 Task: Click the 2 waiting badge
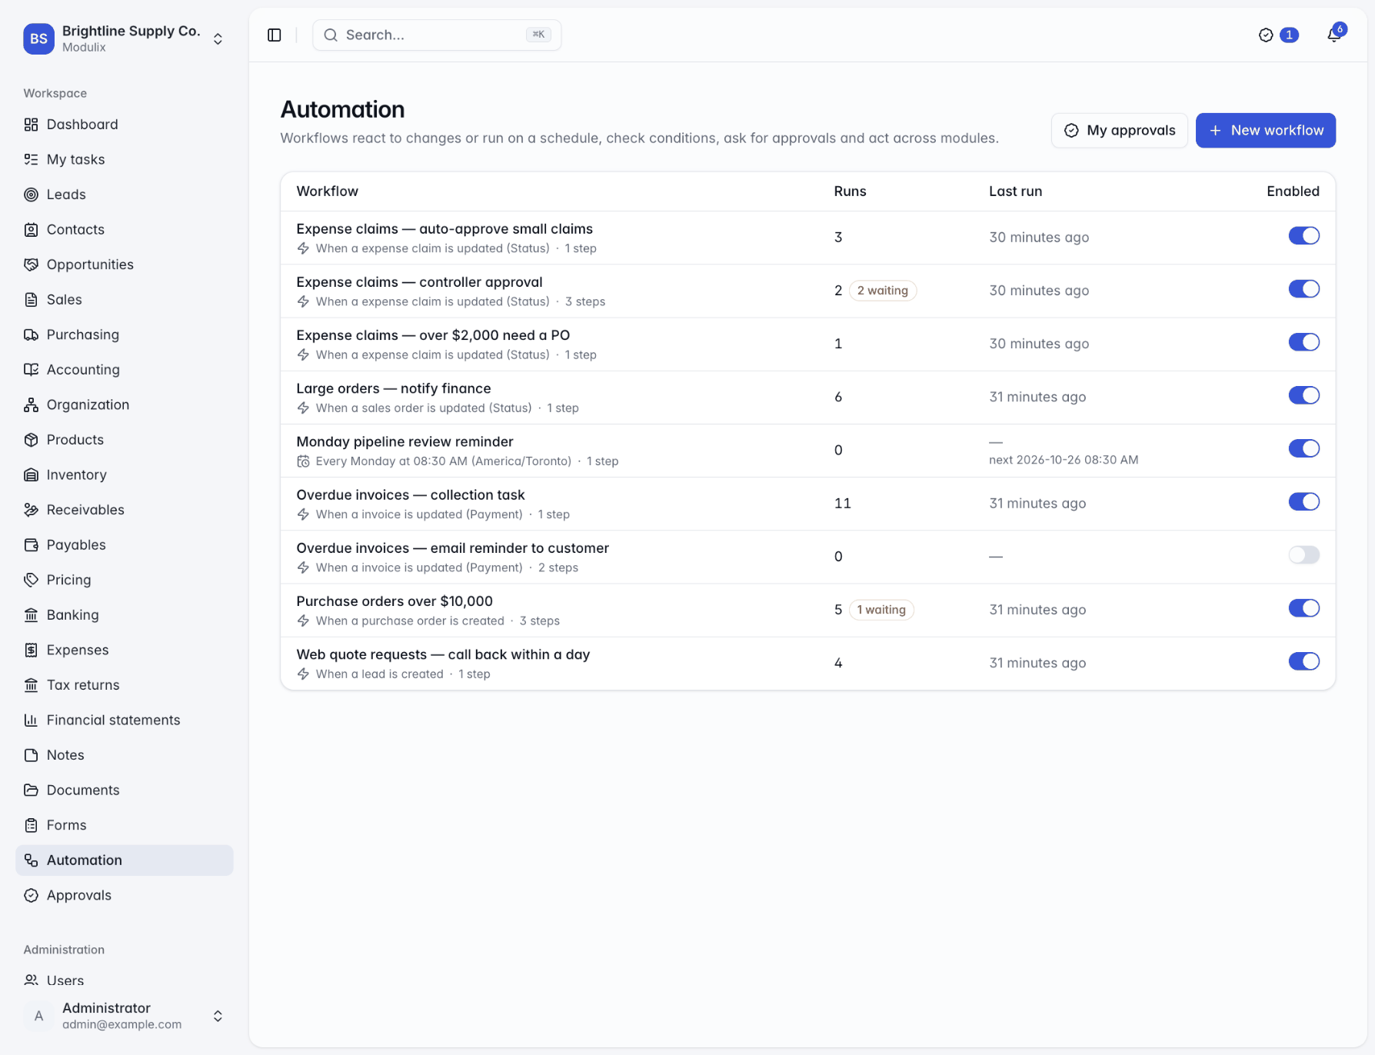point(883,291)
